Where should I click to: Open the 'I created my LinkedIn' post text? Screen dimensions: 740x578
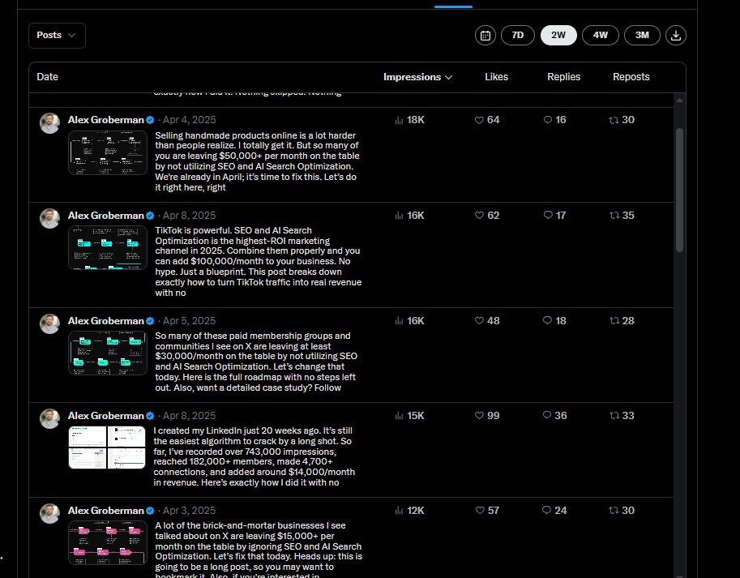coord(254,456)
